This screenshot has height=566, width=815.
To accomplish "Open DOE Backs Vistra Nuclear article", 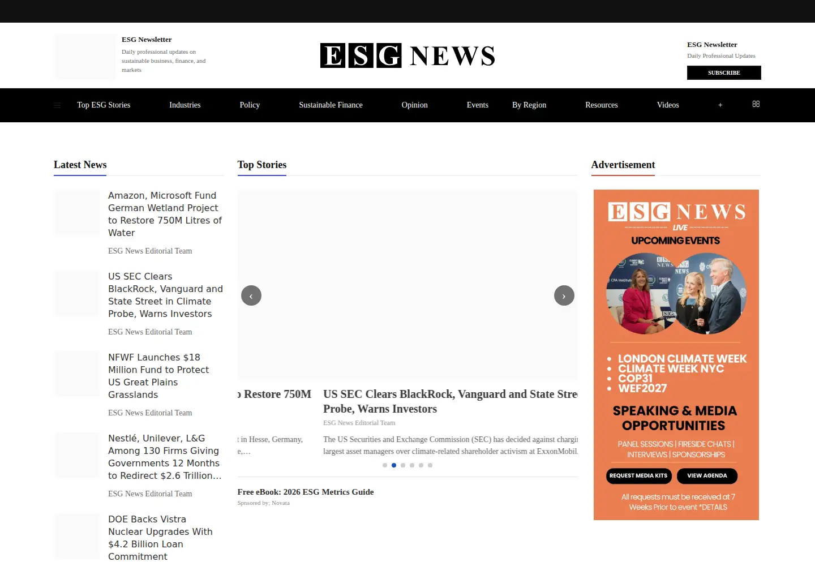I will tap(160, 538).
